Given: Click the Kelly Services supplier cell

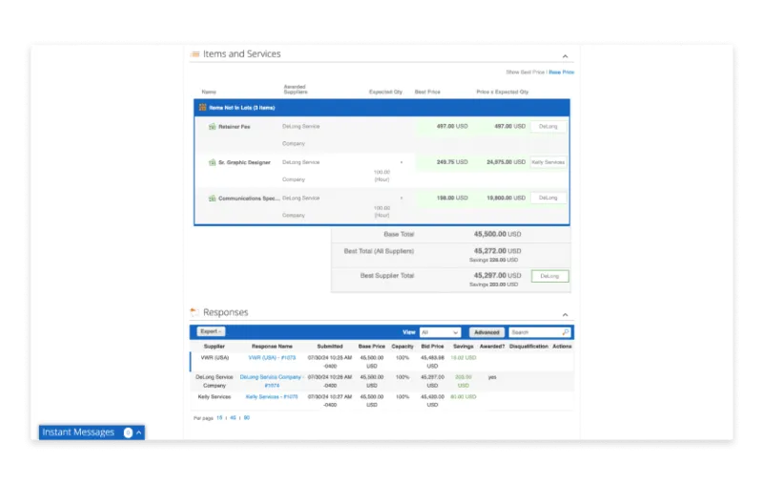Looking at the screenshot, I should click(x=214, y=397).
